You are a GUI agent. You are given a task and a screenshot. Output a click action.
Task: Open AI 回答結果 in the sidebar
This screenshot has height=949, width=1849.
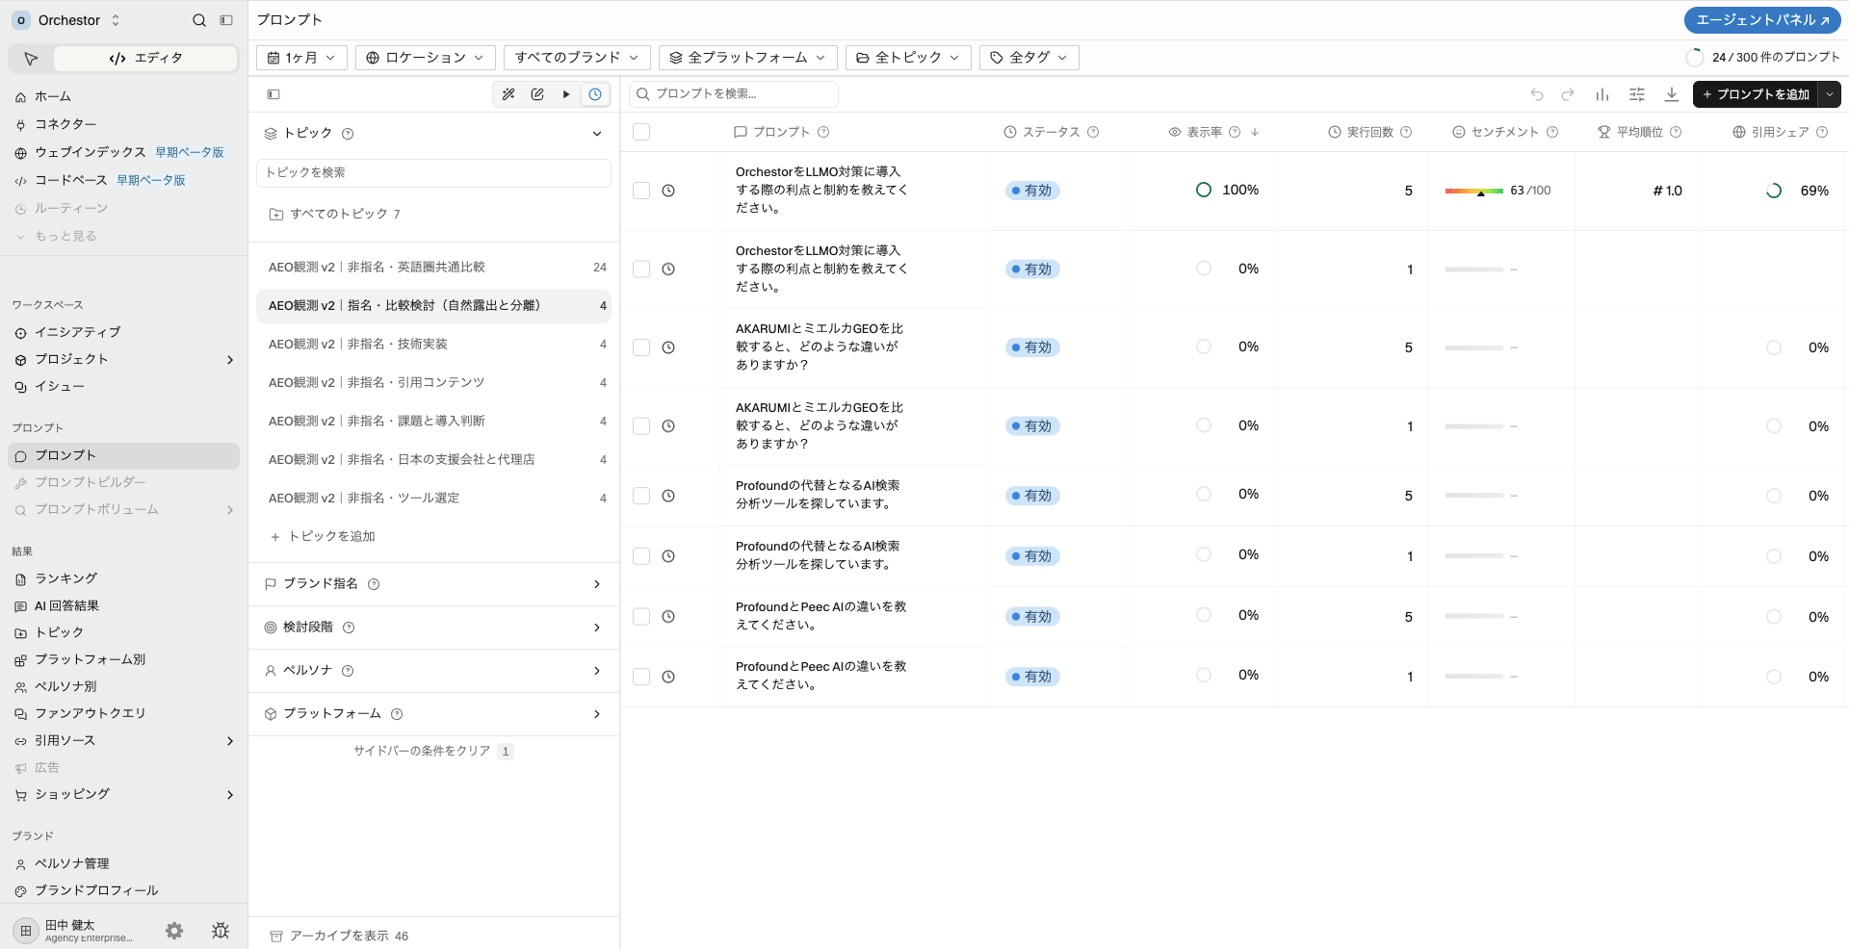123,605
